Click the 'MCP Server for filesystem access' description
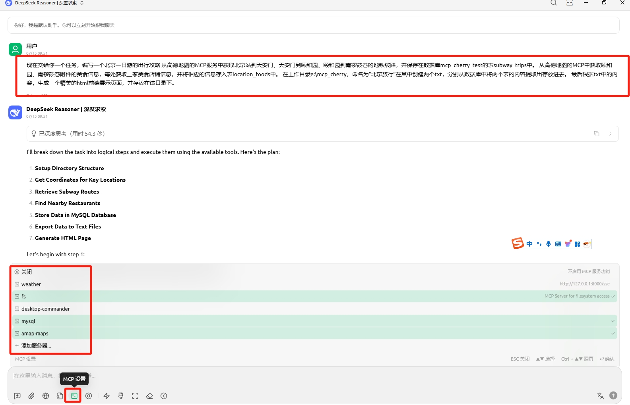Screen dimensions: 630x405 click(577, 296)
